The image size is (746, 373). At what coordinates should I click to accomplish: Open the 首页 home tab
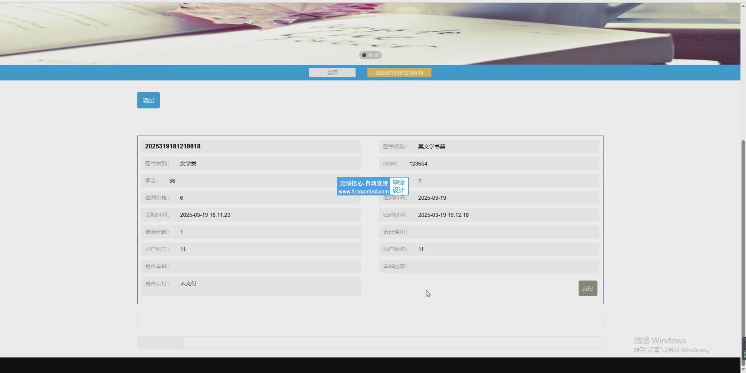[x=332, y=73]
